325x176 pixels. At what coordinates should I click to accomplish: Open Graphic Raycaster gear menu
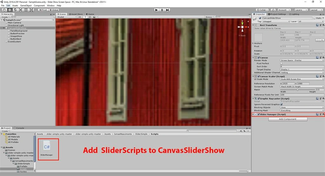[x=323, y=98]
